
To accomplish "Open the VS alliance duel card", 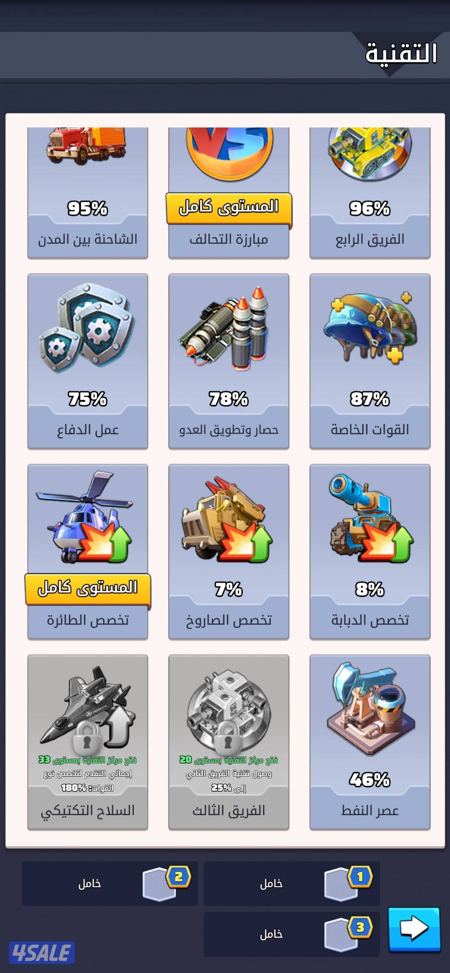I will point(229,193).
